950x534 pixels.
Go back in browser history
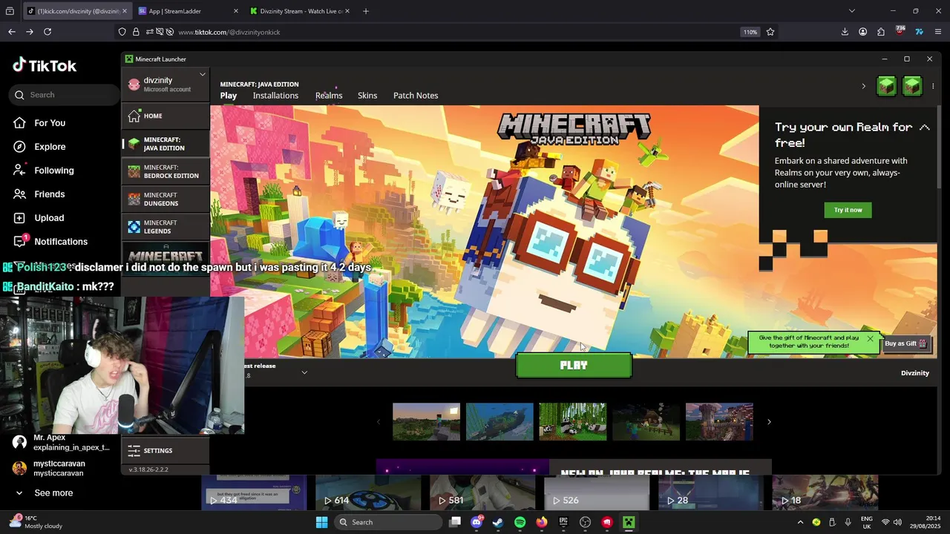[11, 32]
